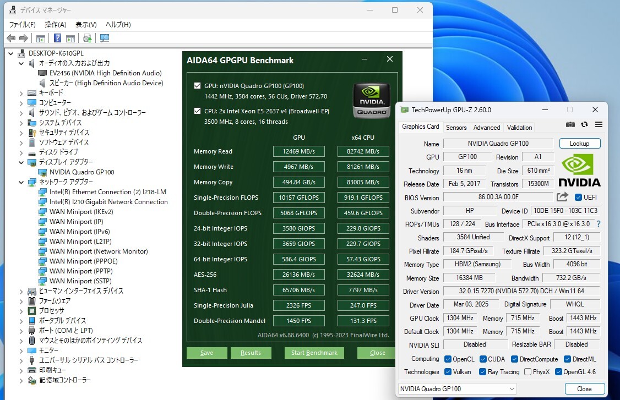
Task: Click Start Benchmark in AIDA64
Action: click(x=314, y=353)
